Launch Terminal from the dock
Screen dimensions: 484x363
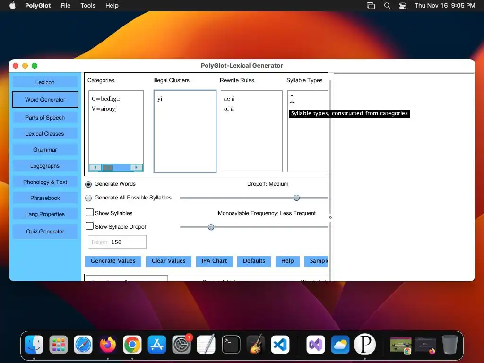tap(231, 344)
